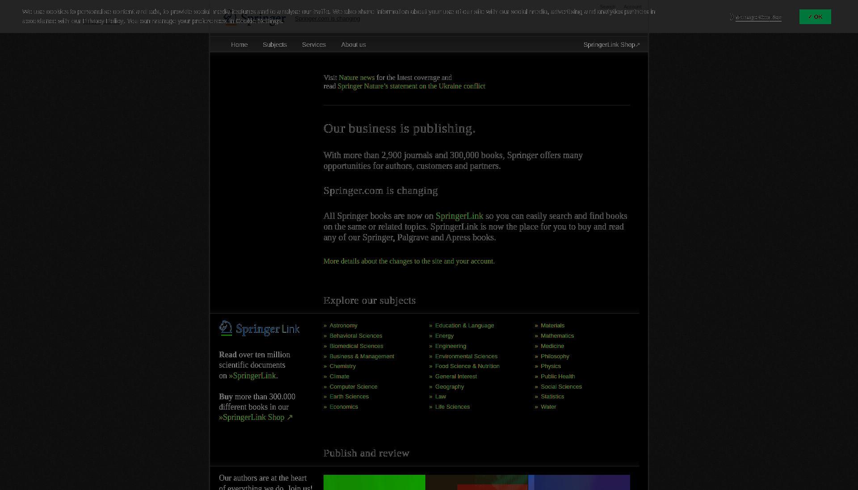This screenshot has height=490, width=858.
Task: Select the Chemistry subject
Action: click(x=342, y=366)
